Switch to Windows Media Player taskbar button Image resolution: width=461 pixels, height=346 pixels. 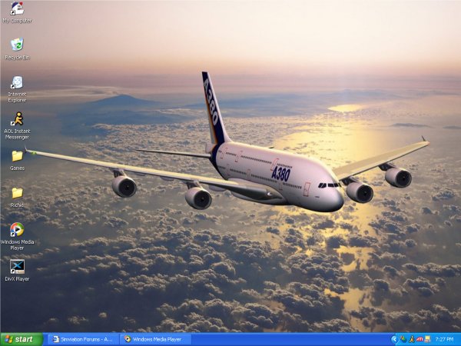[x=156, y=339]
